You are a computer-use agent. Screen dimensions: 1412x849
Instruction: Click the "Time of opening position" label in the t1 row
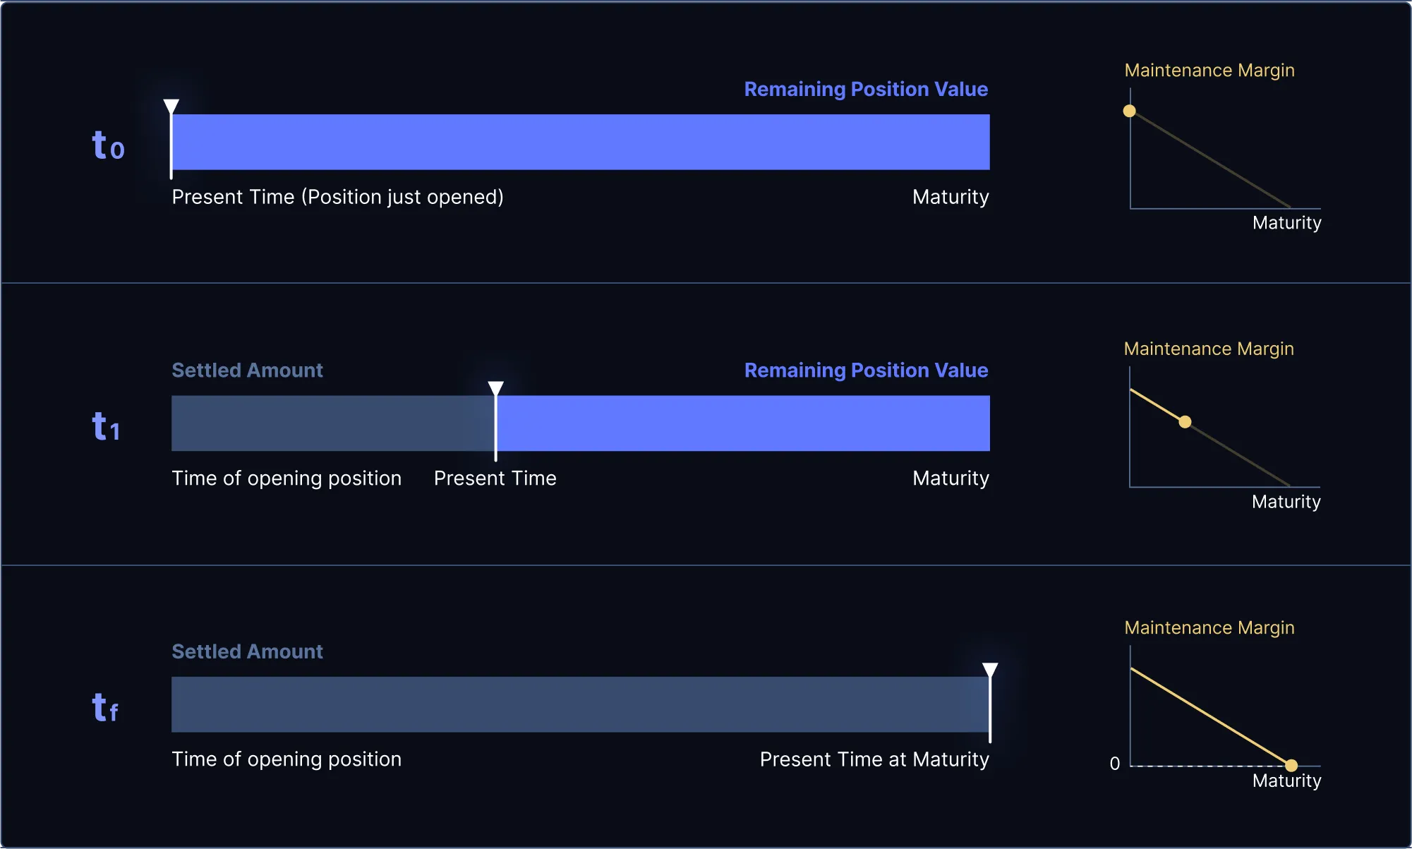(x=286, y=478)
